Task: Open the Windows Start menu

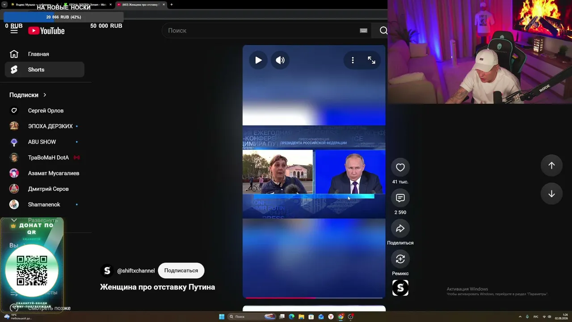Action: 222,317
